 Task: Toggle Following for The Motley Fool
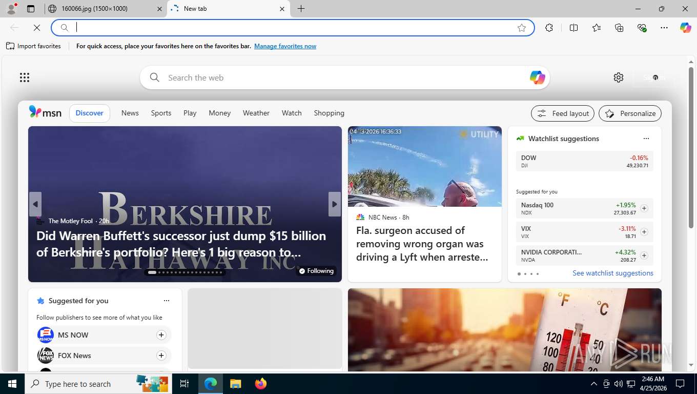[x=316, y=271]
